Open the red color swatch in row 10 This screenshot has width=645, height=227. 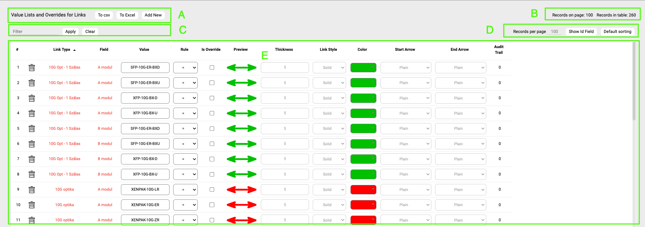tap(363, 205)
